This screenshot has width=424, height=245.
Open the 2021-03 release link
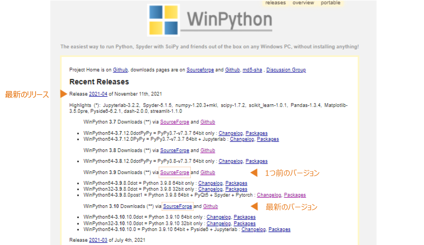pyautogui.click(x=98, y=240)
